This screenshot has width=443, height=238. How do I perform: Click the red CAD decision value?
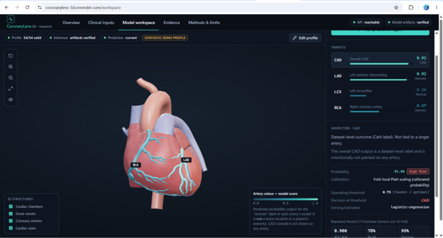pyautogui.click(x=425, y=200)
